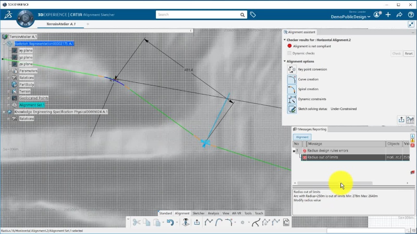Screen dimensions: 417x234
Task: Open the Paste options dropdown arrow
Action: (163, 223)
